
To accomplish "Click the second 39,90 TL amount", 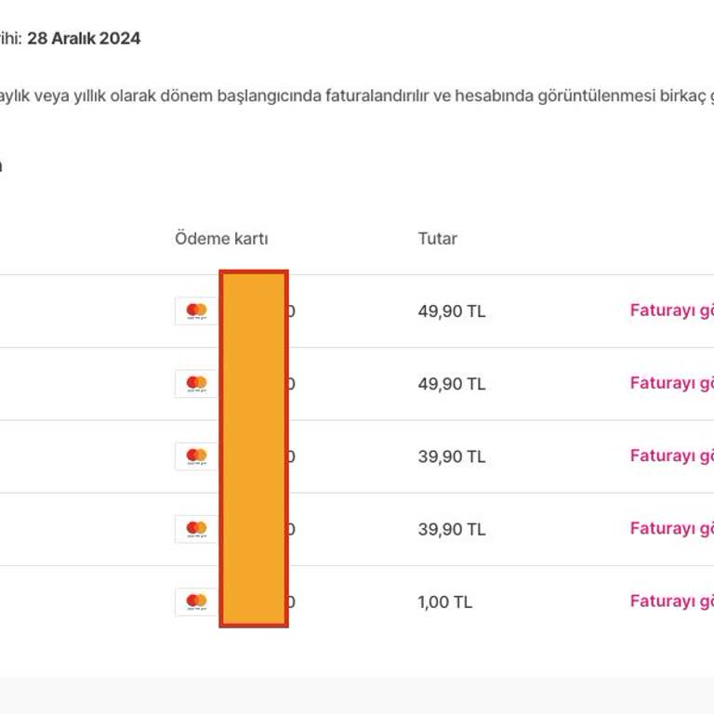I will coord(451,529).
